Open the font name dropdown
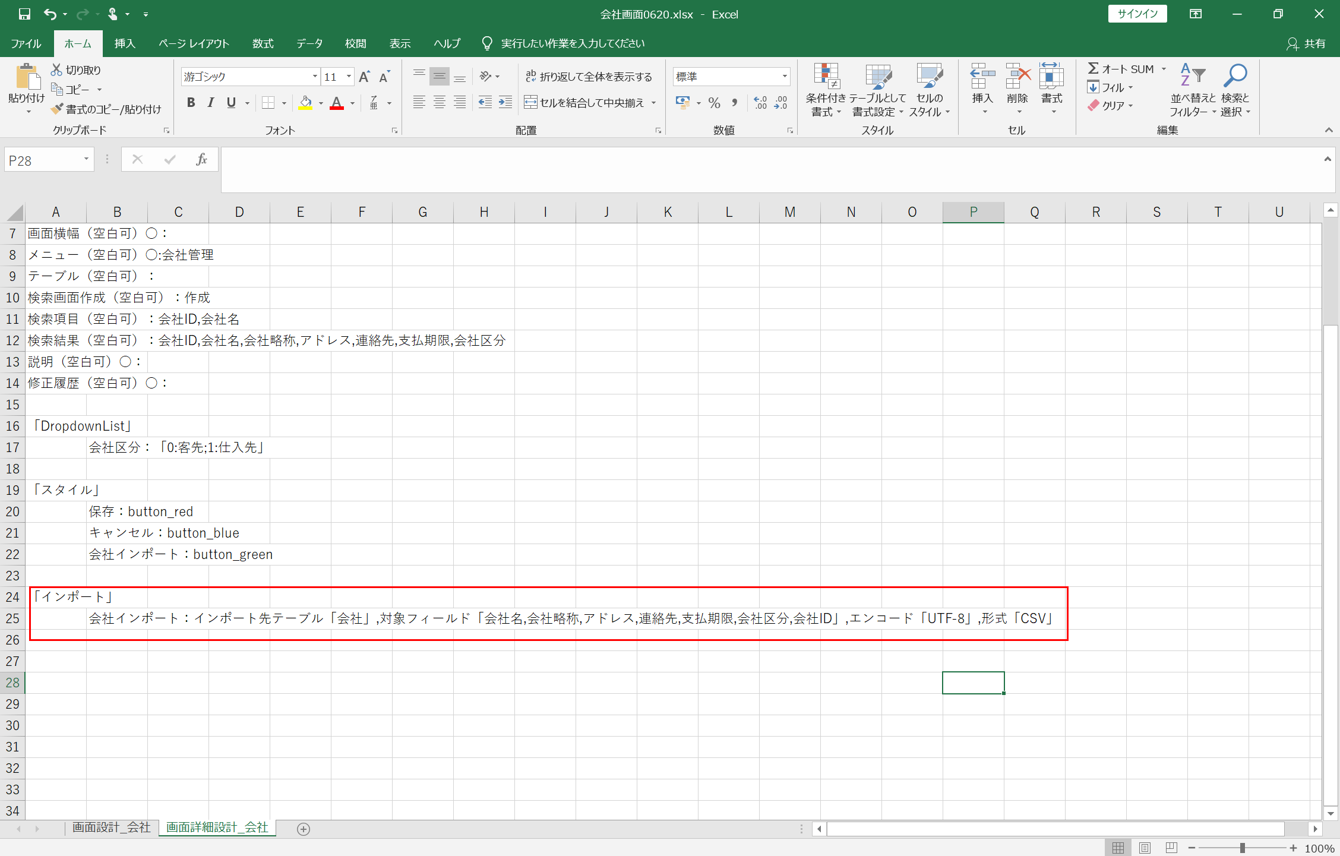Image resolution: width=1340 pixels, height=856 pixels. click(315, 77)
